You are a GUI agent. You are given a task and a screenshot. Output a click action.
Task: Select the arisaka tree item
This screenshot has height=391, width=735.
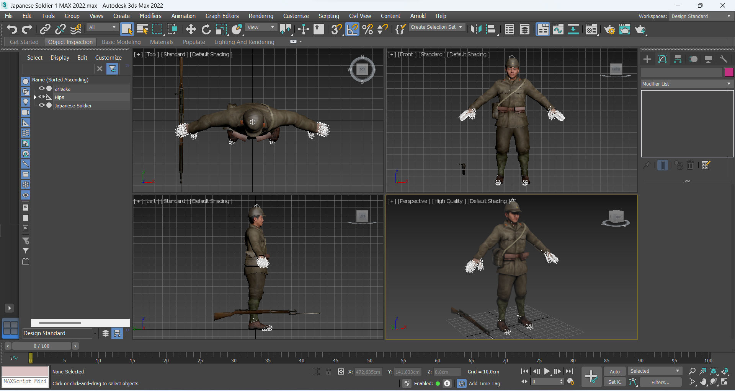pyautogui.click(x=62, y=89)
